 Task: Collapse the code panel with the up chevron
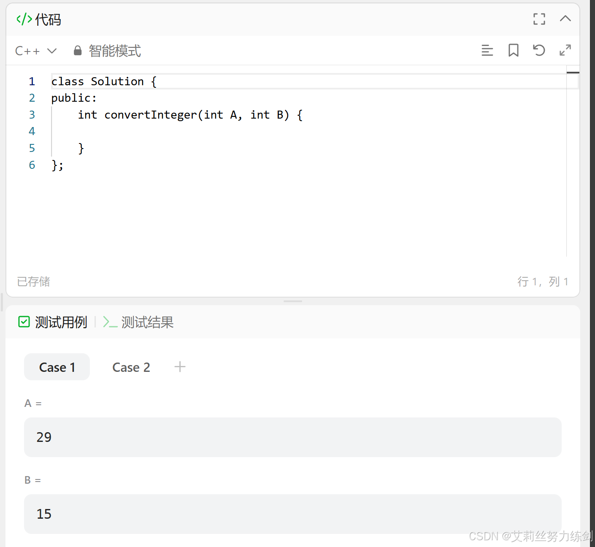pos(565,19)
